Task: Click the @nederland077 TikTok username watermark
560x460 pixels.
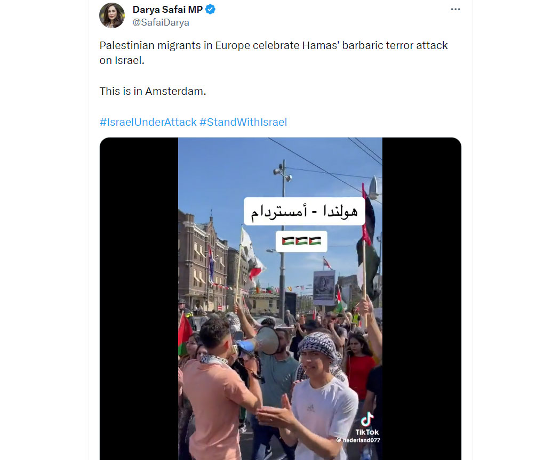Action: 358,440
